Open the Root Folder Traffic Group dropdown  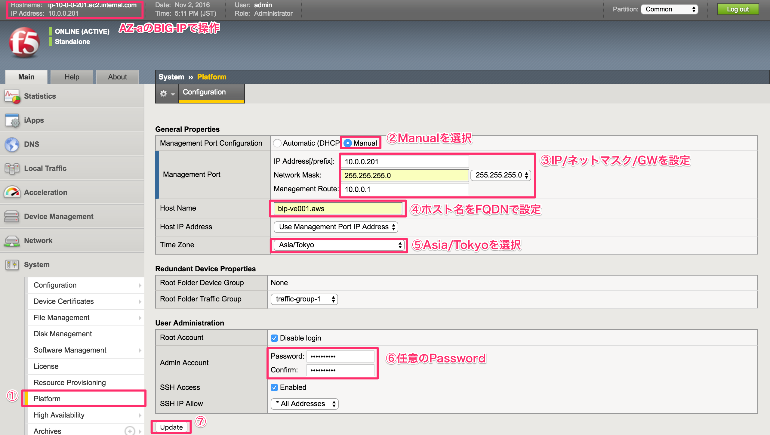[304, 299]
